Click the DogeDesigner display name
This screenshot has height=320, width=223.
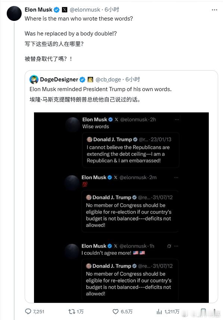tap(59, 80)
